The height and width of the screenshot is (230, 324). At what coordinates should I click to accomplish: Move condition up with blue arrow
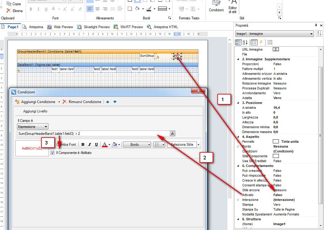pyautogui.click(x=108, y=102)
